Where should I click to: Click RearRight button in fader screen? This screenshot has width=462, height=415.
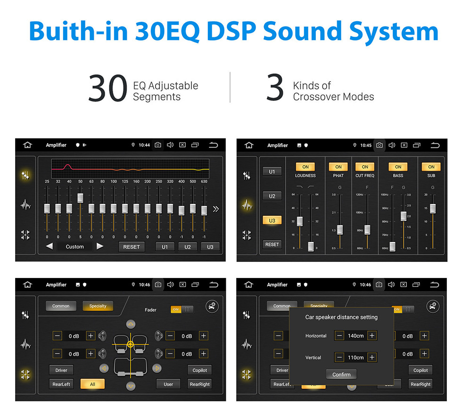point(199,384)
